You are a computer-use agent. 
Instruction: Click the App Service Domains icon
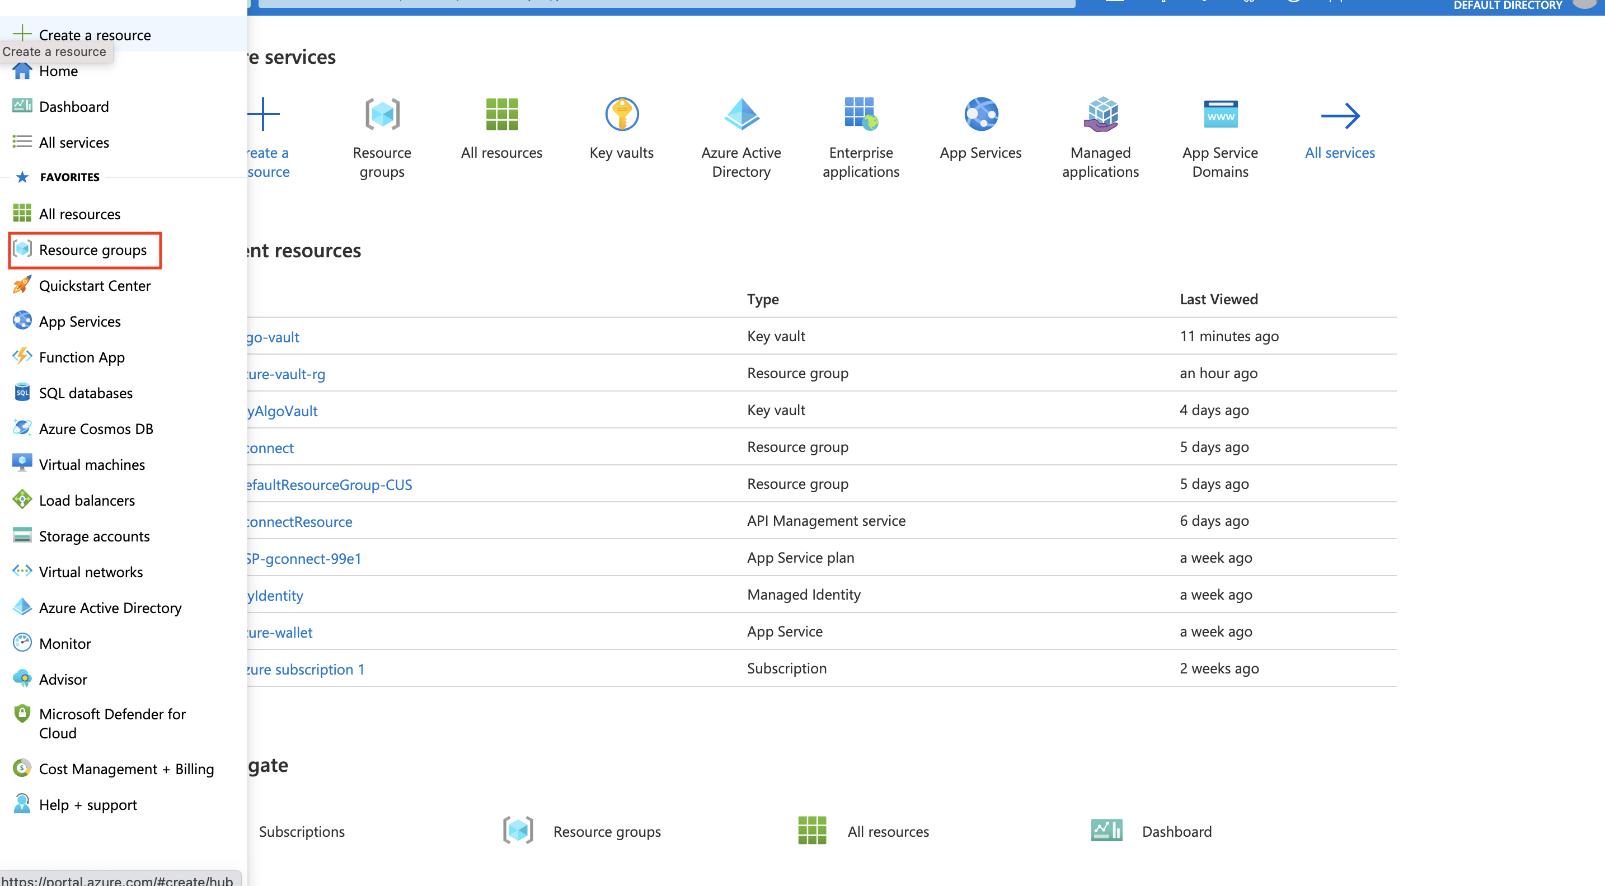[1220, 115]
